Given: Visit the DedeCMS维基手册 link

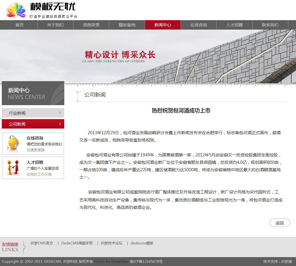Looking at the screenshot, I should [77, 243].
